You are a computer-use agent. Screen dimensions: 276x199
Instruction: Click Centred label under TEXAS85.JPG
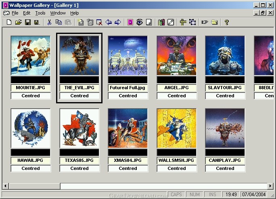[79, 169]
